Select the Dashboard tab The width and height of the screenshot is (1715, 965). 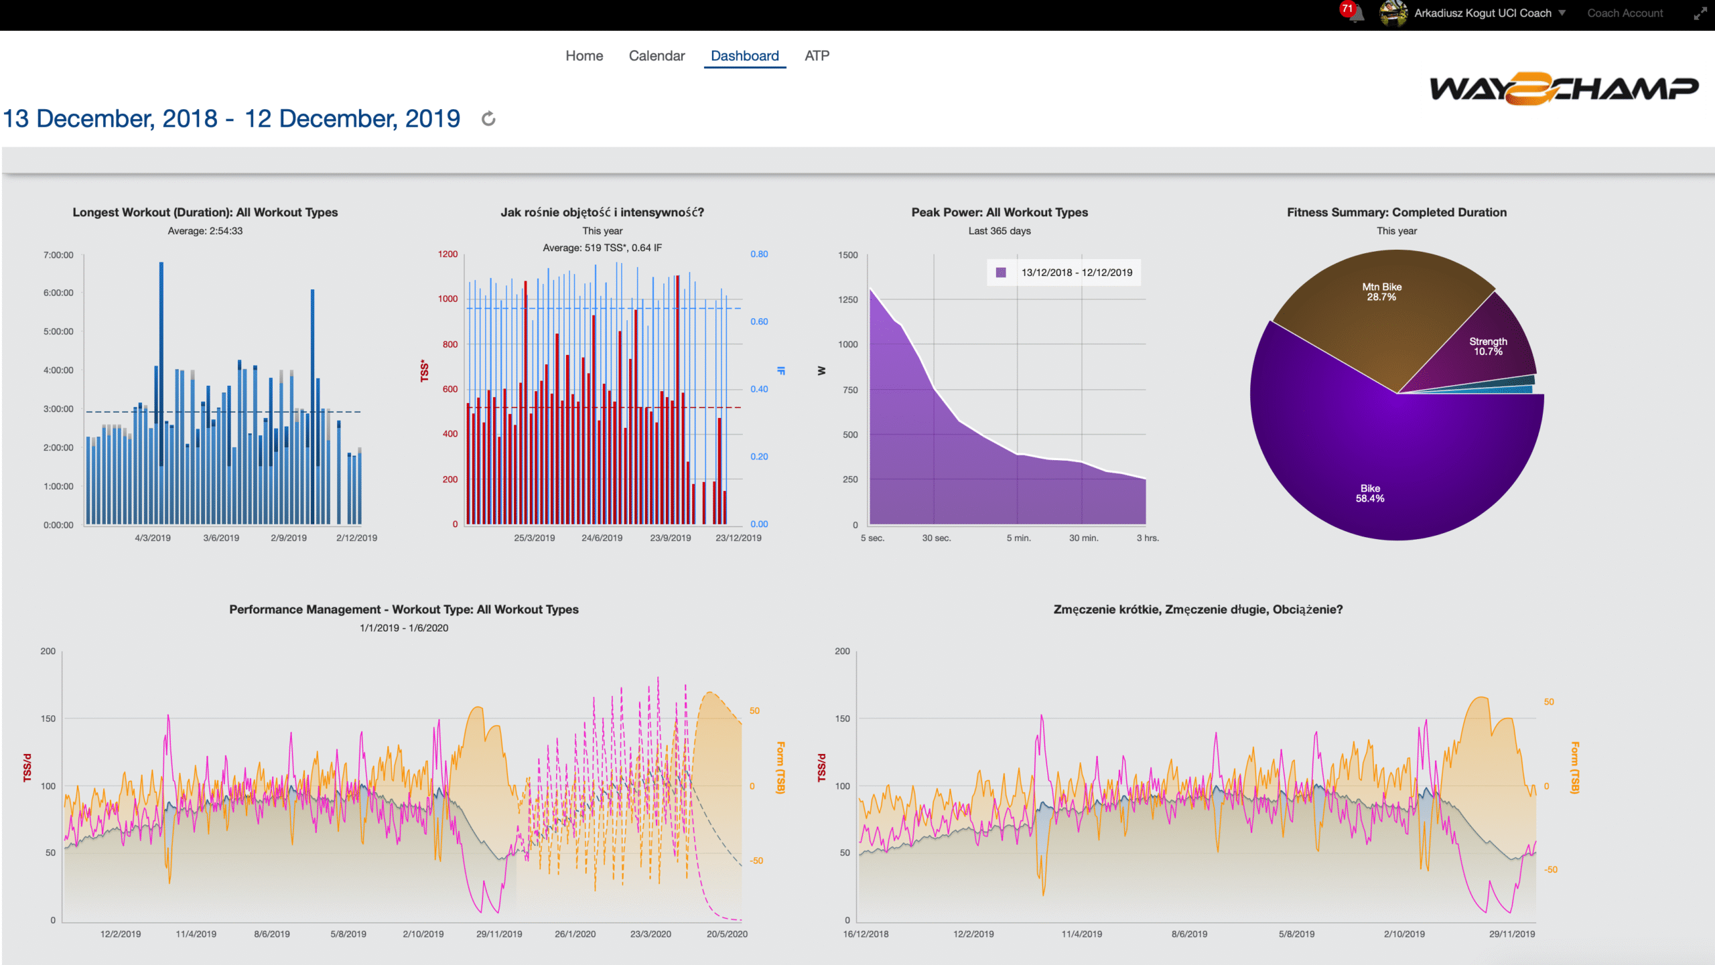[744, 56]
